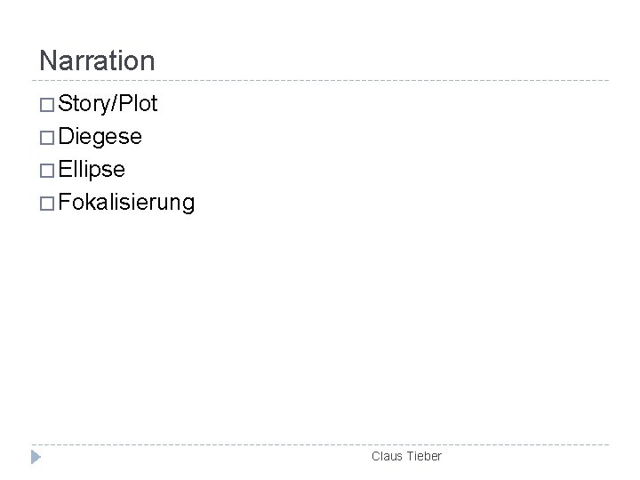Select the Diegese bullet text

click(x=100, y=137)
